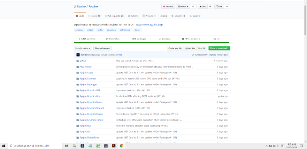
Task: Click New pull request button
Action: tap(102, 48)
